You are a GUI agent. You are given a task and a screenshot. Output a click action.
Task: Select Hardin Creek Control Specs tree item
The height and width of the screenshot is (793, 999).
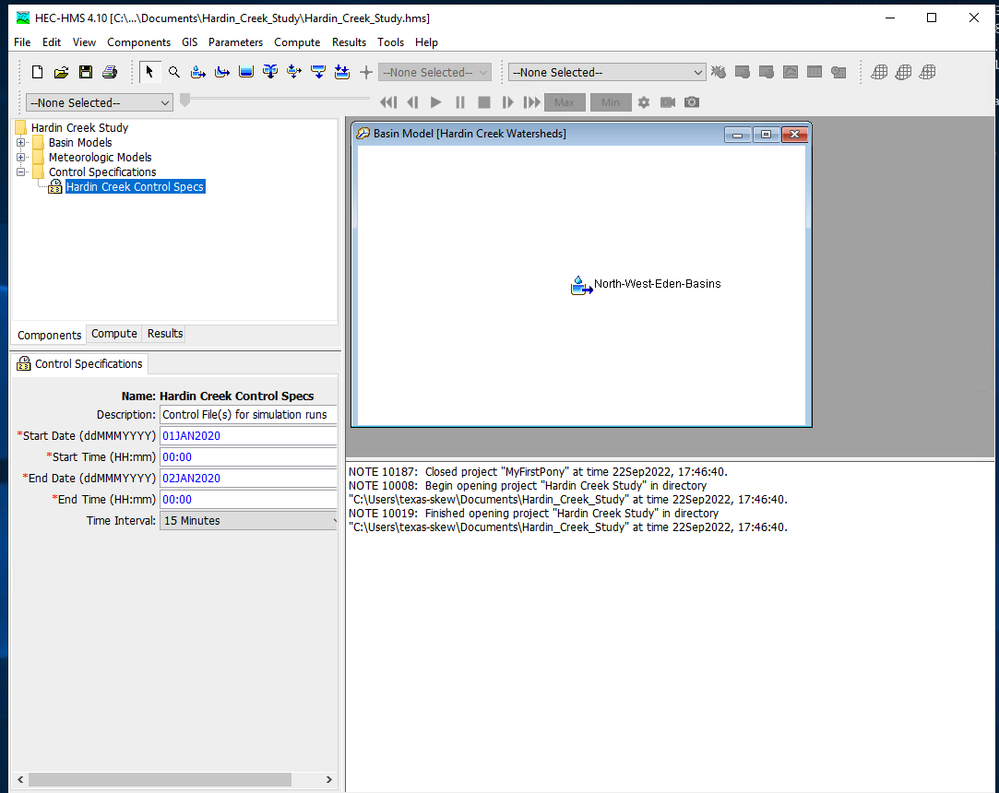coord(135,186)
